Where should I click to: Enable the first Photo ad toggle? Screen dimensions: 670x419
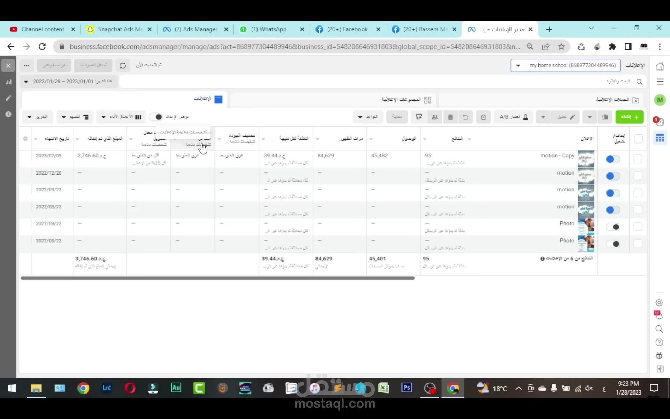click(x=613, y=227)
